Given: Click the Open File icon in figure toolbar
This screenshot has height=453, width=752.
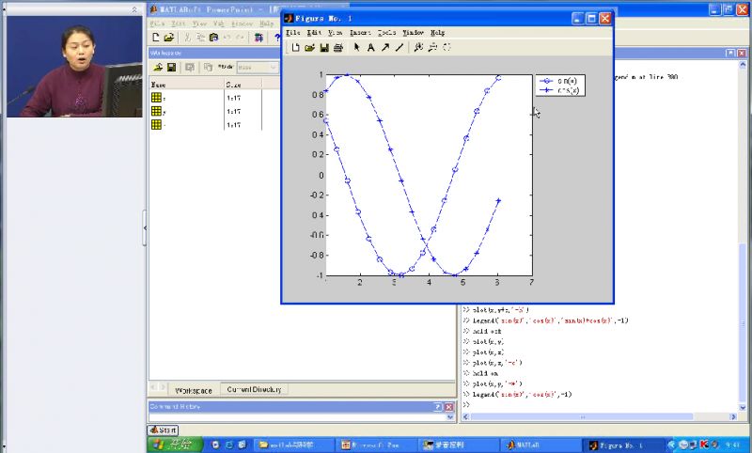Looking at the screenshot, I should click(309, 47).
